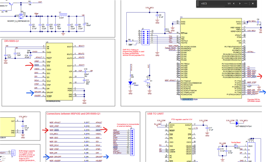Select the highlighted nSCS label at pin 13
Screen dimensions: 266x162
(37, 65)
